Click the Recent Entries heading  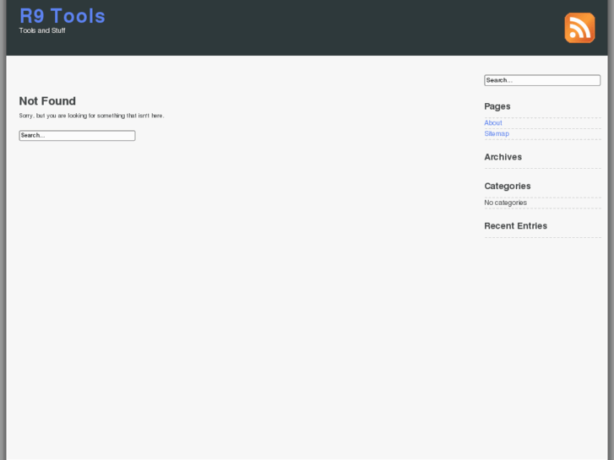coord(515,226)
